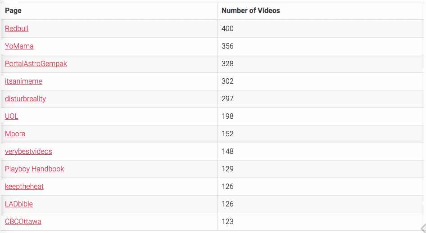This screenshot has width=426, height=233.
Task: Open the verybestvideos link
Action: [x=28, y=151]
